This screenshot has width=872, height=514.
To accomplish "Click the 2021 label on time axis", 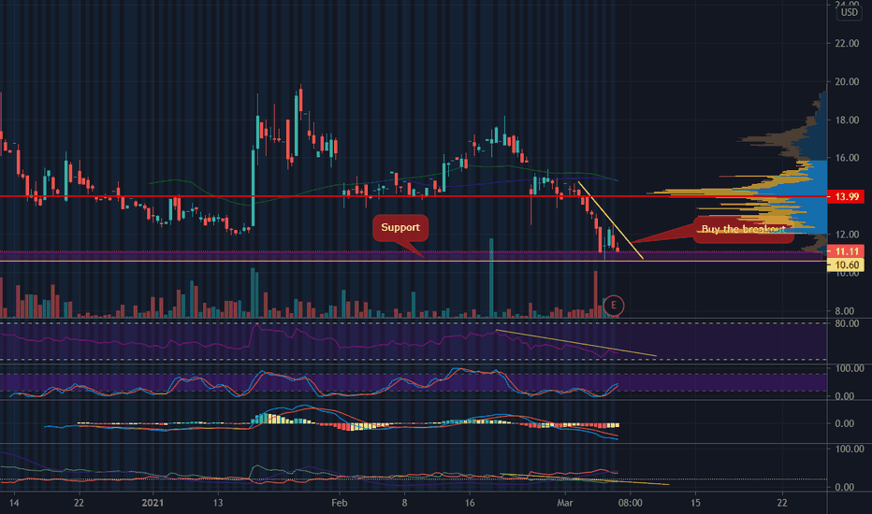I will pyautogui.click(x=153, y=503).
